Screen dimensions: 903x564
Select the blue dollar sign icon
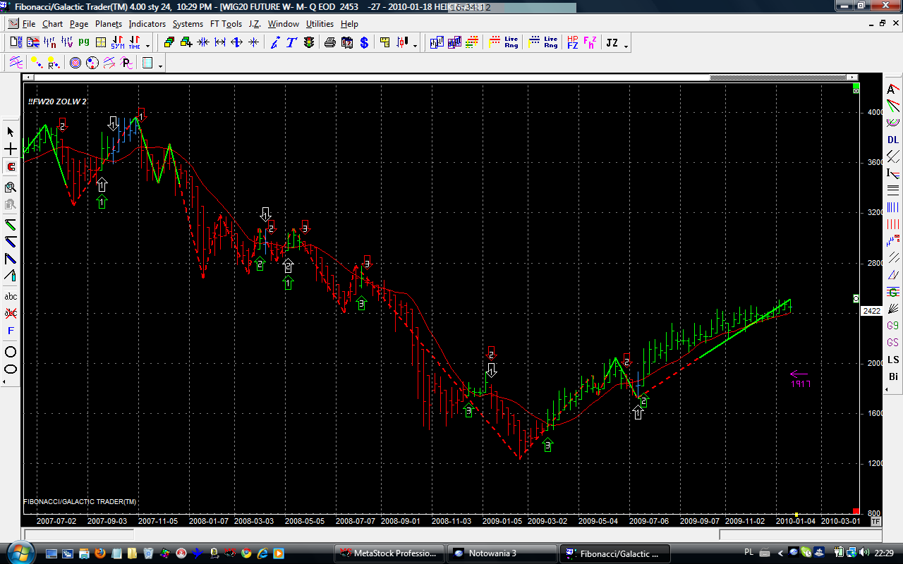tap(364, 43)
